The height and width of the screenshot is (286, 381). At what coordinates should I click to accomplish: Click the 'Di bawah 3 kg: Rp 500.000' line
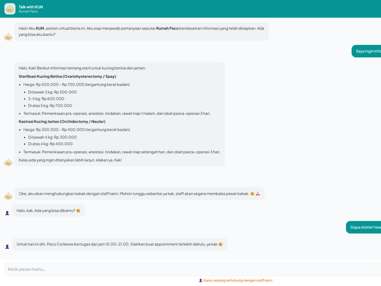click(x=52, y=92)
